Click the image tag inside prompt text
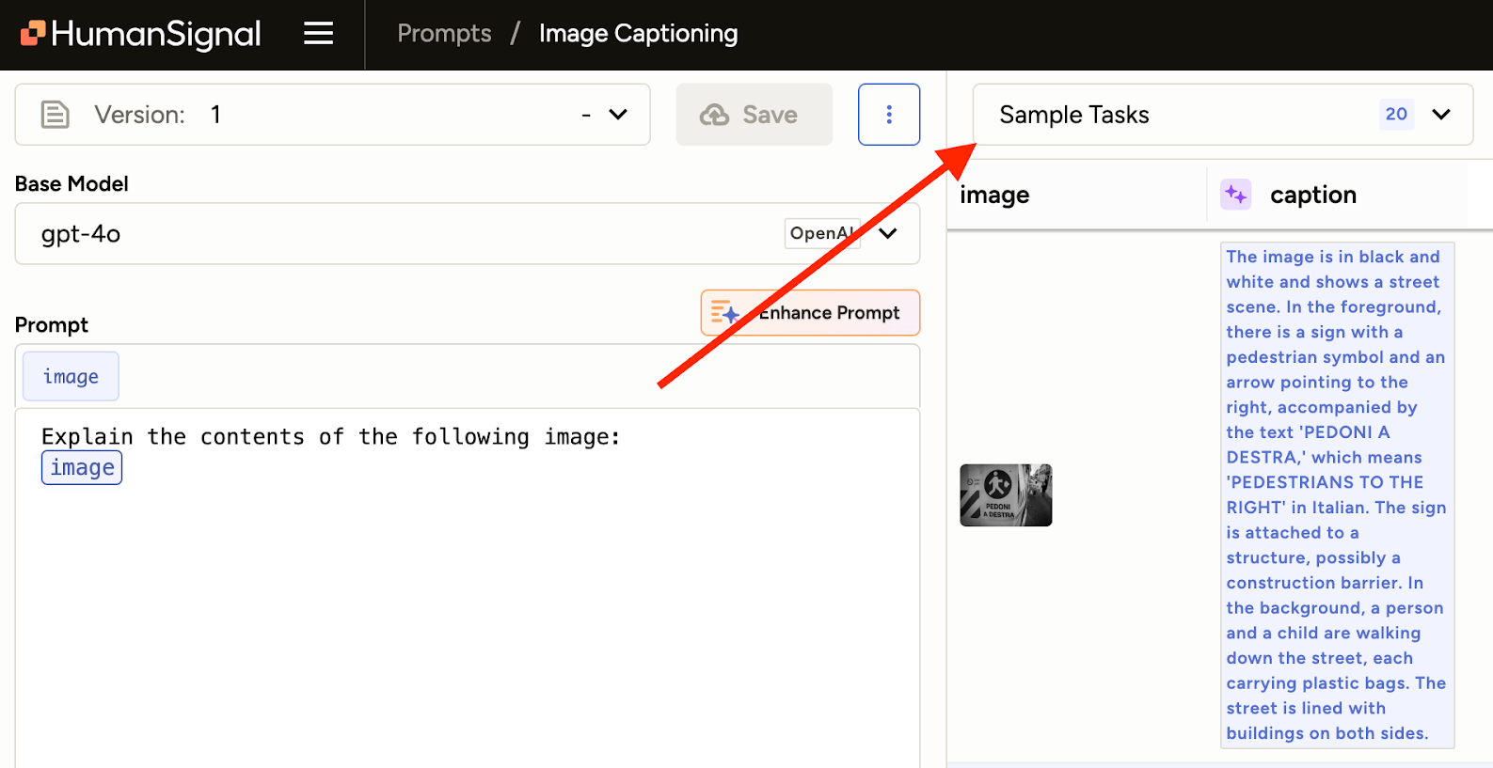This screenshot has height=768, width=1493. point(82,467)
